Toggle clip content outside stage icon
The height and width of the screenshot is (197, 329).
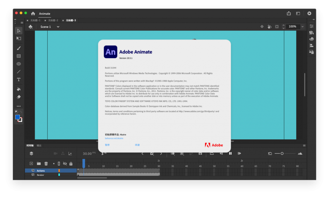click(x=277, y=27)
